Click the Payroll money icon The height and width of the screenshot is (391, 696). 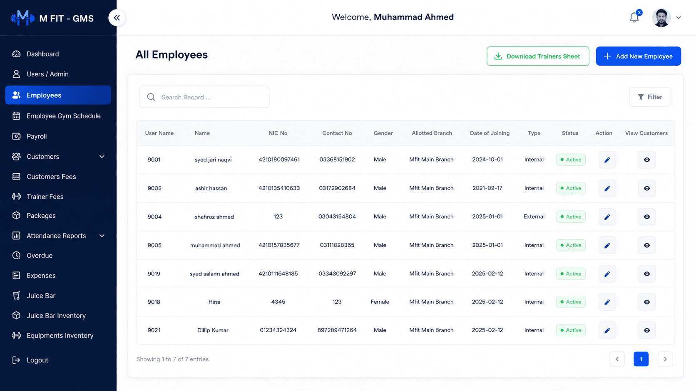[16, 136]
